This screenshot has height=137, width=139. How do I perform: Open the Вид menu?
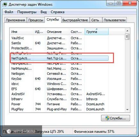(44, 12)
